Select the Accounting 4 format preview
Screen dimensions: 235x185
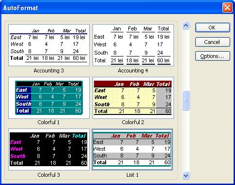click(133, 45)
